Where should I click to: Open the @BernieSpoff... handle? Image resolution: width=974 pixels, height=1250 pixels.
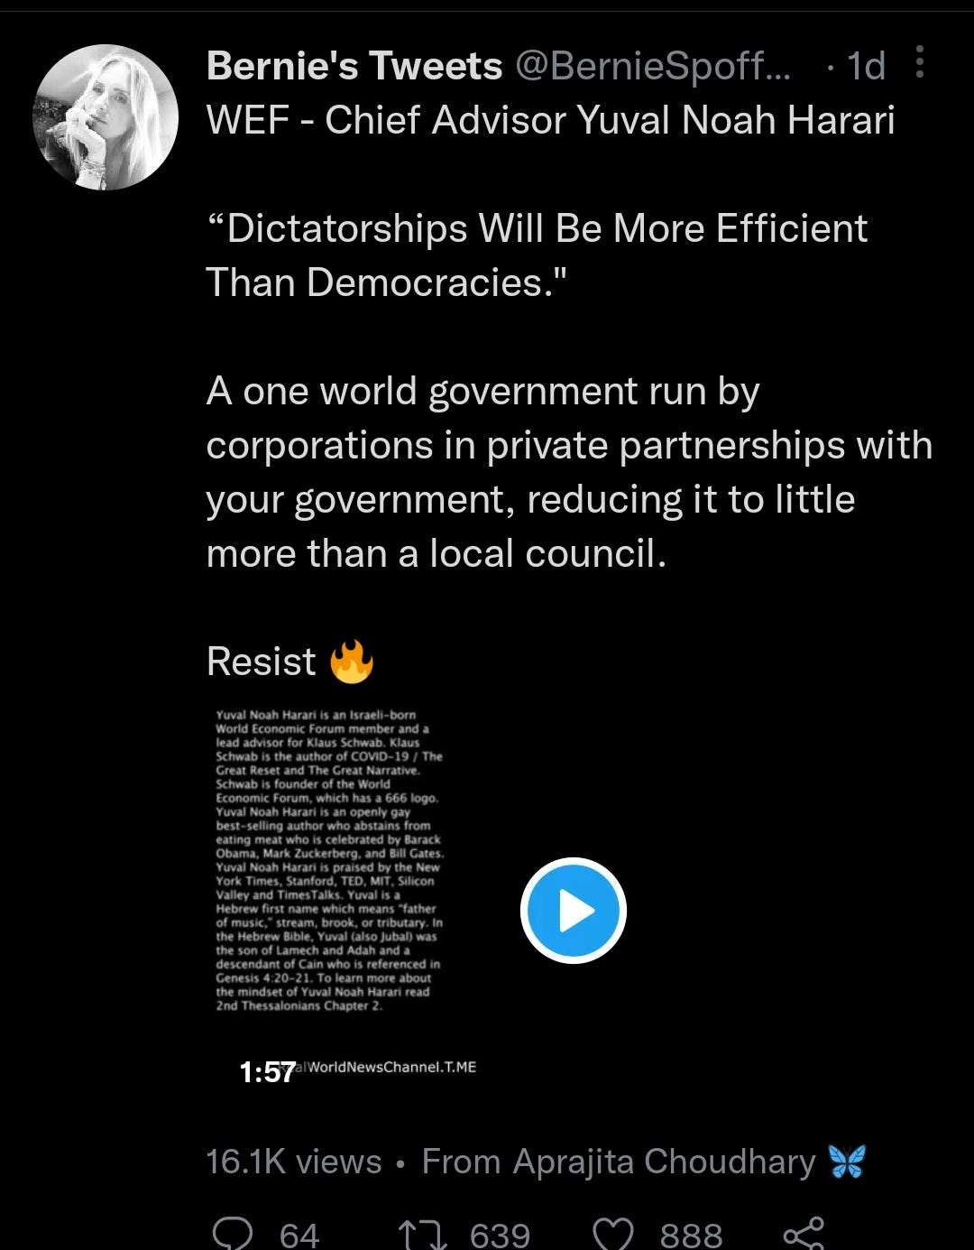pos(652,66)
